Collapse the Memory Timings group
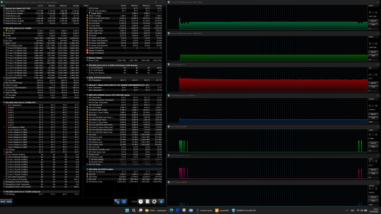 (x=85, y=58)
